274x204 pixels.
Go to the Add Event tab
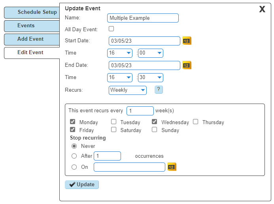tap(32, 39)
